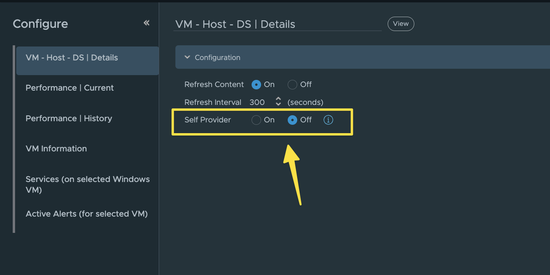Image resolution: width=550 pixels, height=275 pixels.
Task: Collapse the Configure side panel
Action: pyautogui.click(x=146, y=23)
